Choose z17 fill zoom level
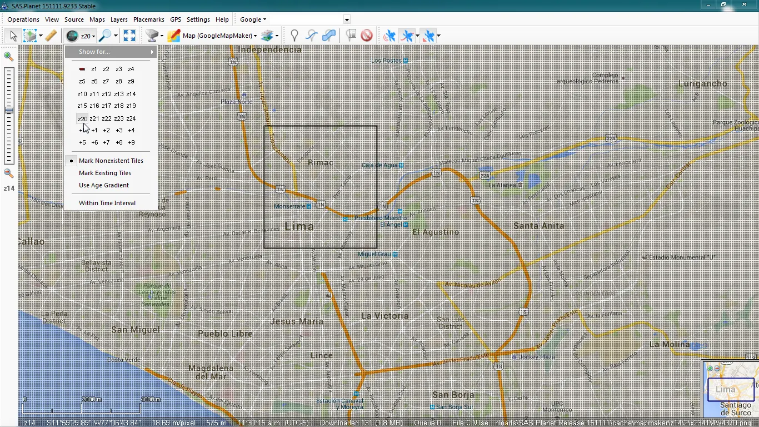 coord(107,106)
